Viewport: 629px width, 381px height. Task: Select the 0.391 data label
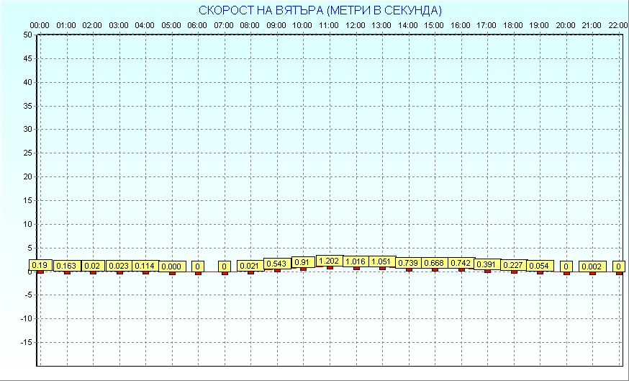tap(487, 264)
